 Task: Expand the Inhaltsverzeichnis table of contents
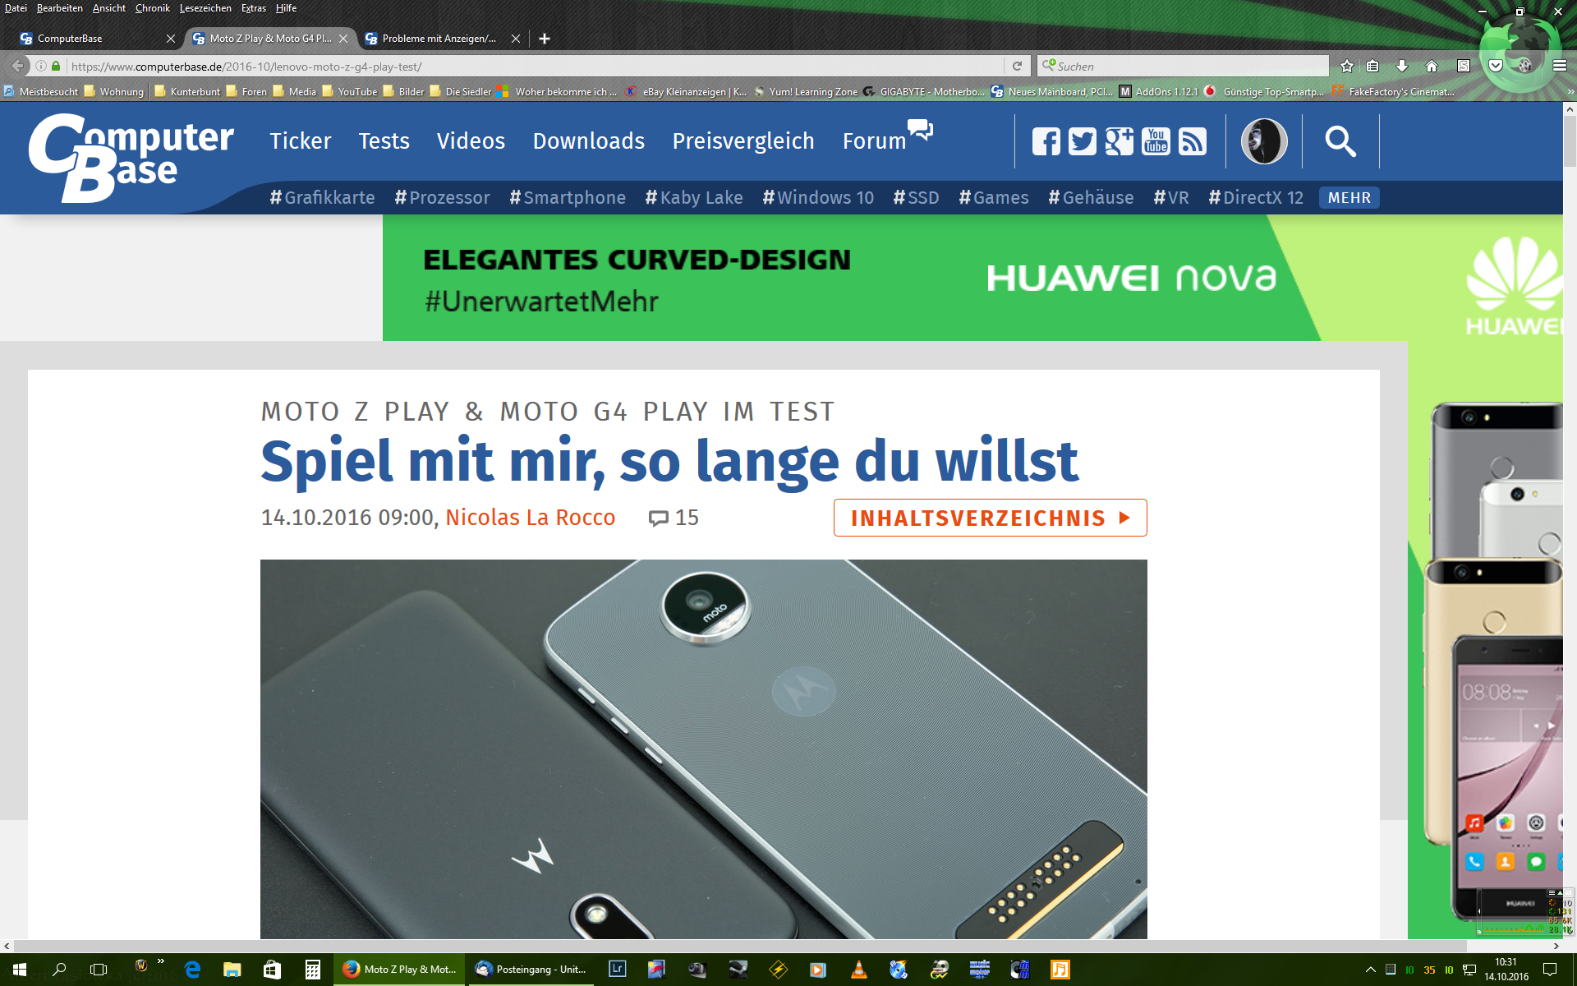tap(990, 518)
